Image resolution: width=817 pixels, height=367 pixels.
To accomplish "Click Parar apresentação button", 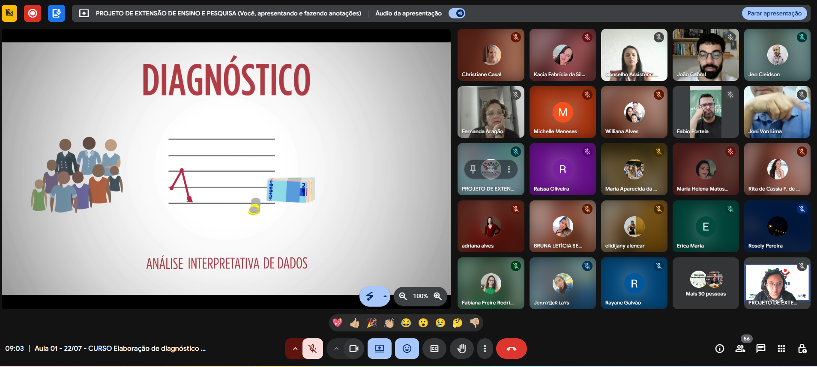I will tap(774, 13).
